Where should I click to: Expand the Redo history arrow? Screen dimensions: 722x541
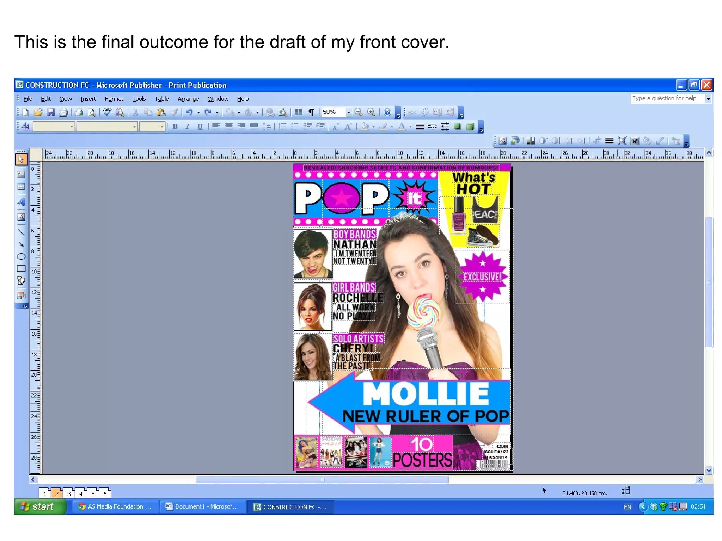217,113
